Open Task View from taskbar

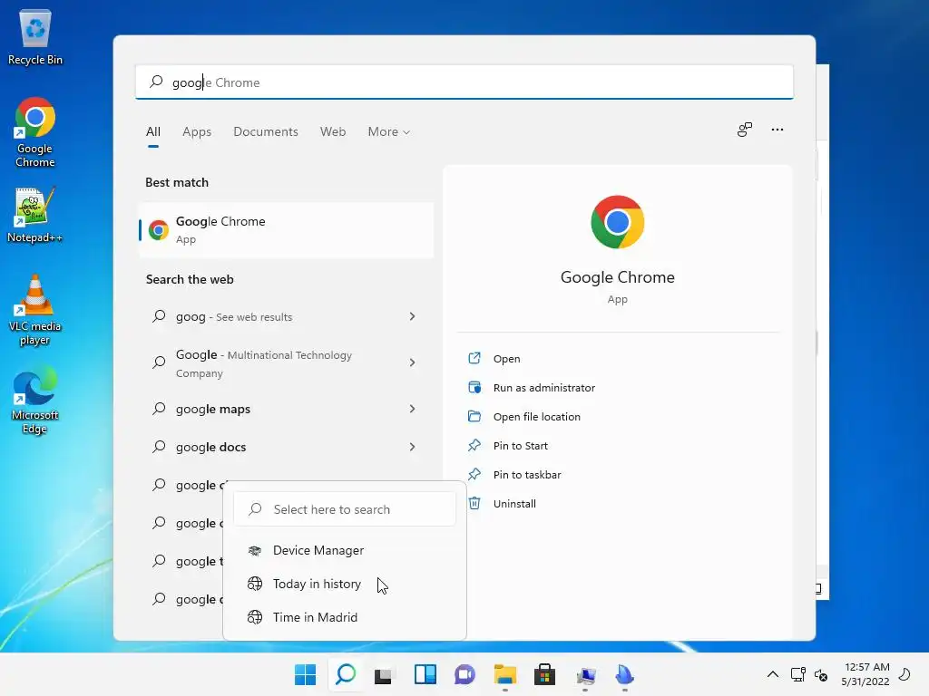click(x=384, y=674)
